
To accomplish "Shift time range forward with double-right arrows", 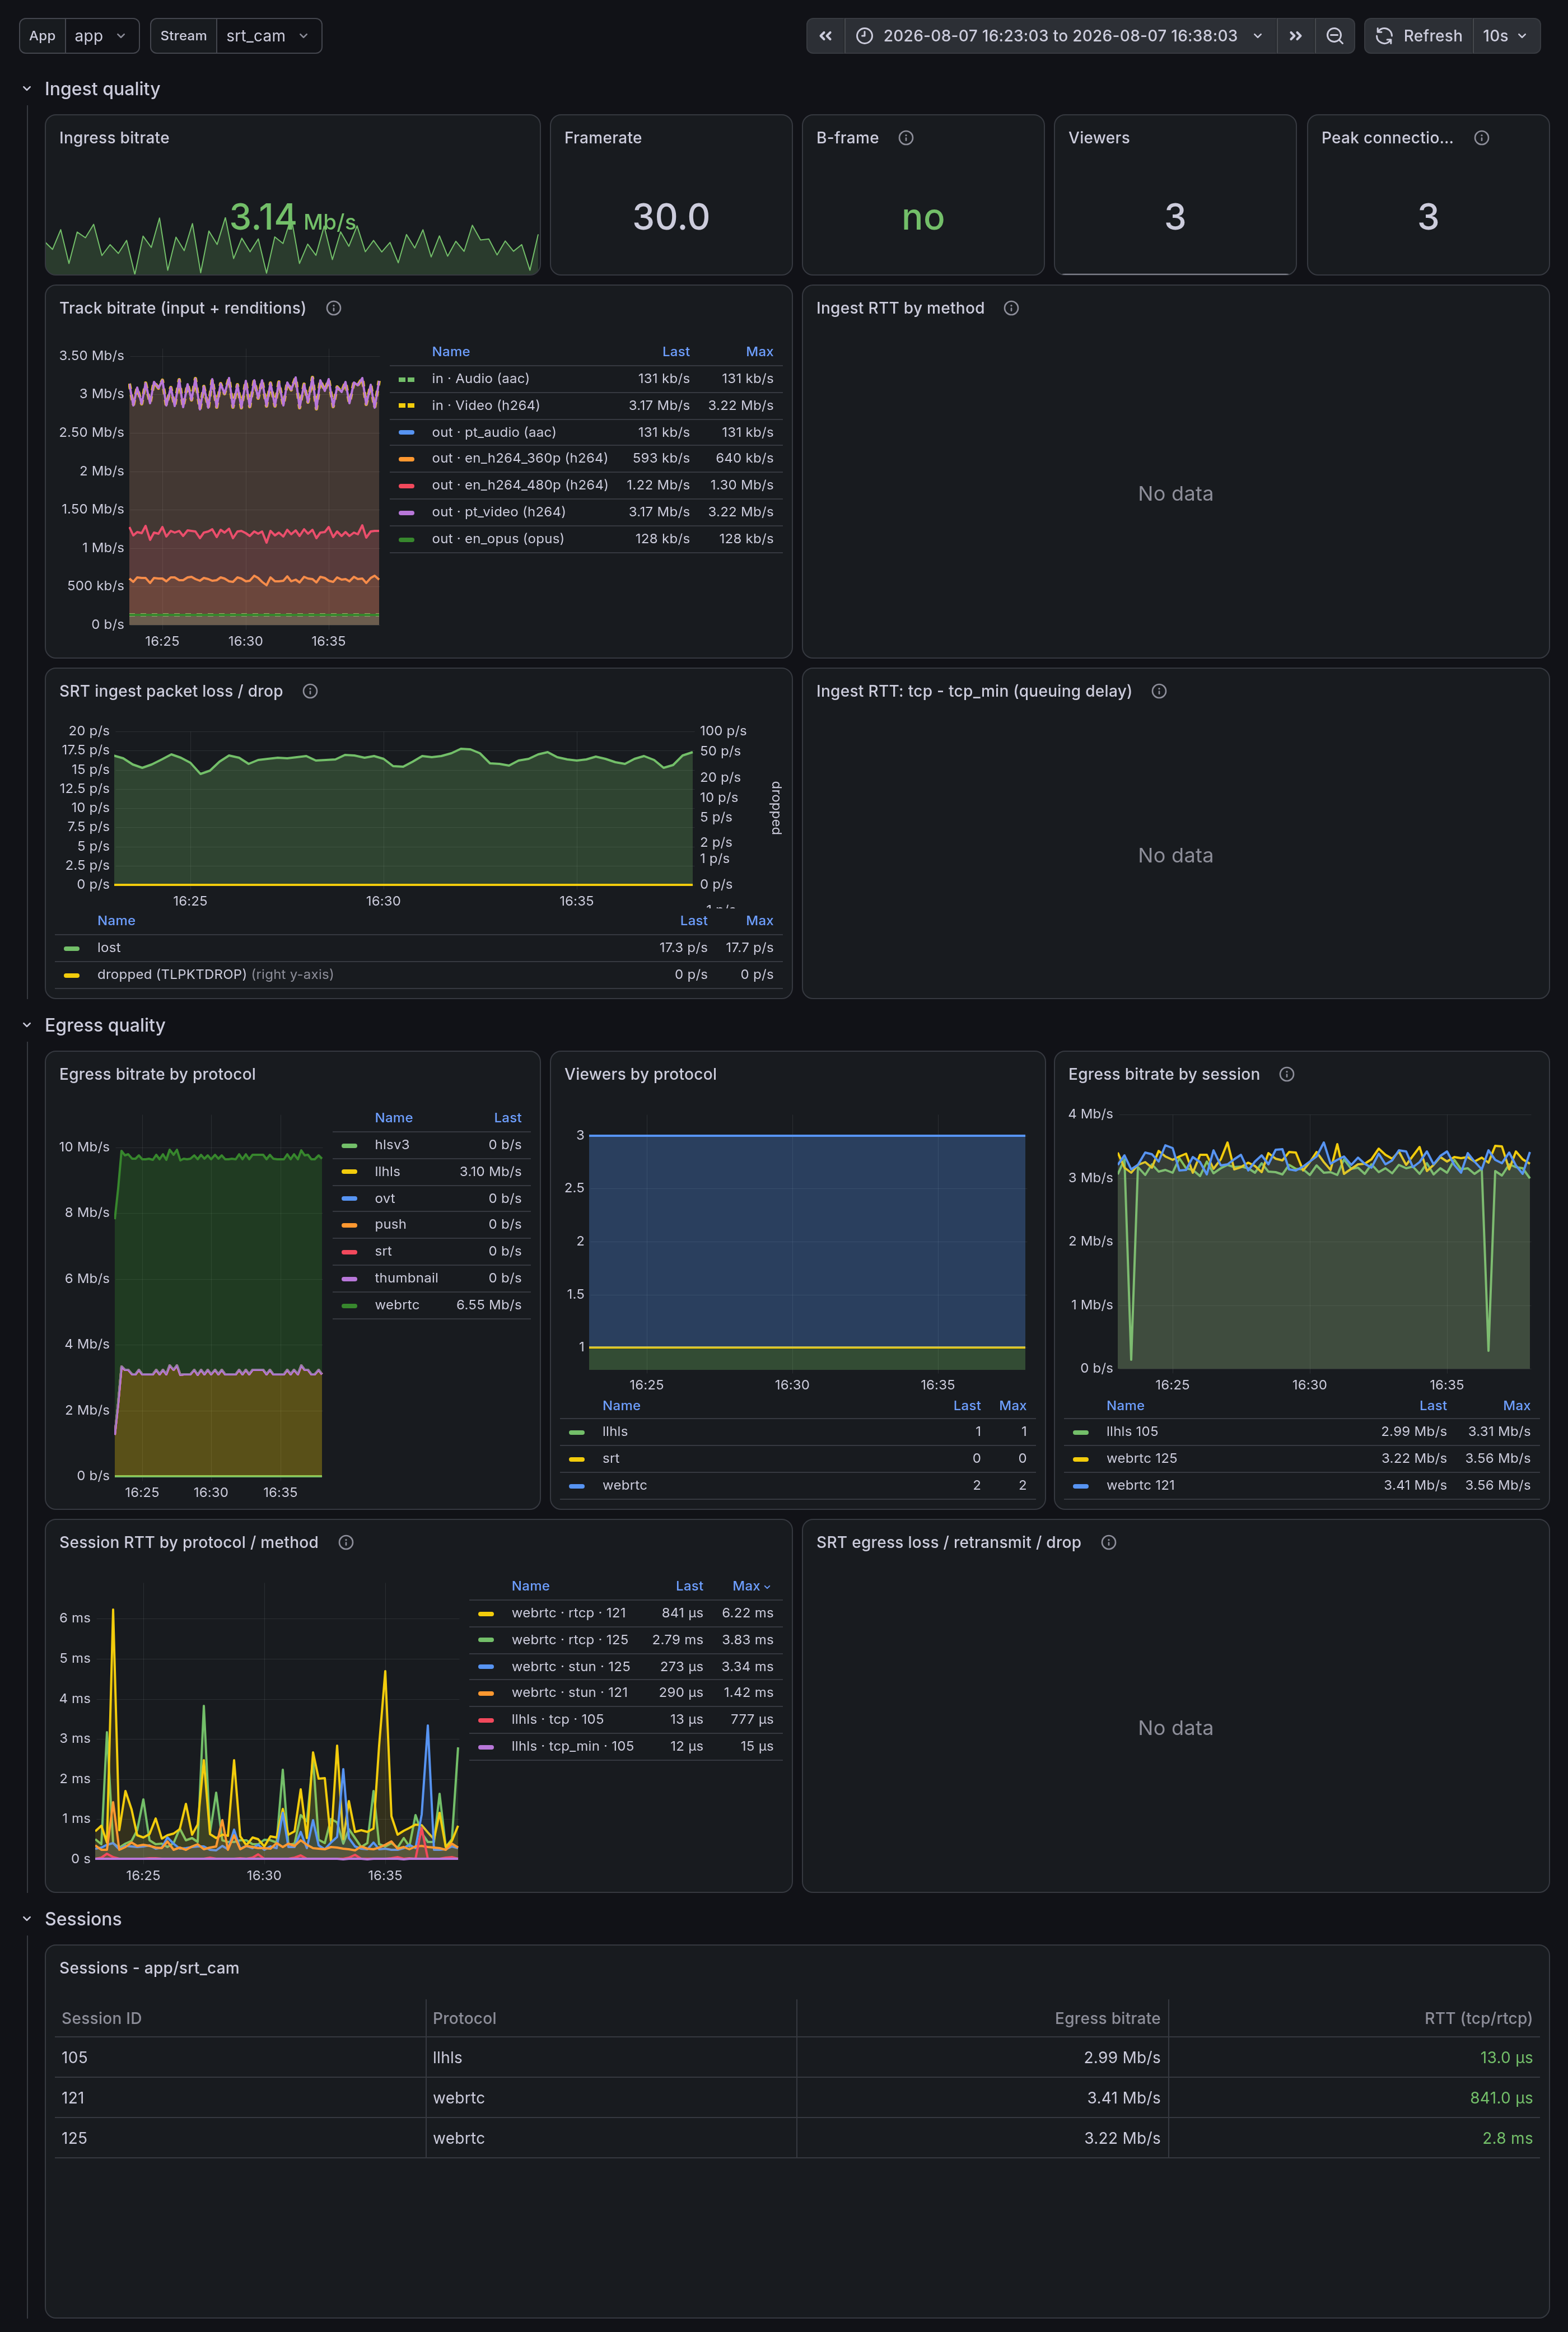I will click(x=1295, y=36).
